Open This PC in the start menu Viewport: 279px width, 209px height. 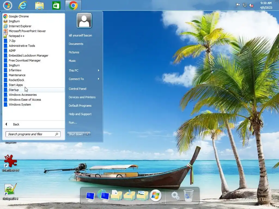point(74,70)
